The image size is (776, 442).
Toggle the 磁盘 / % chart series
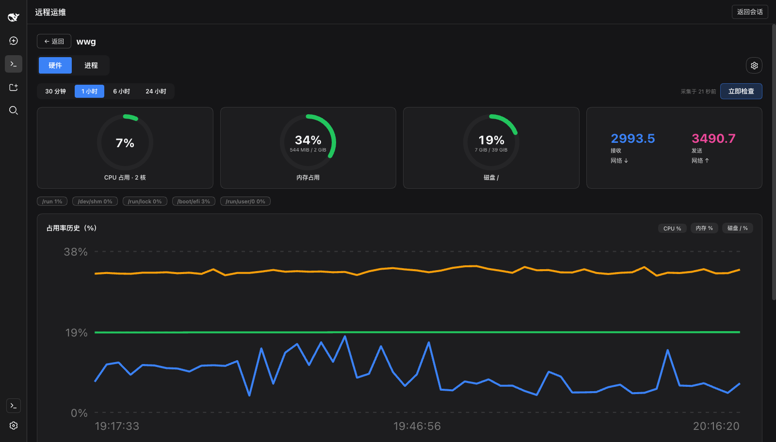coord(738,228)
